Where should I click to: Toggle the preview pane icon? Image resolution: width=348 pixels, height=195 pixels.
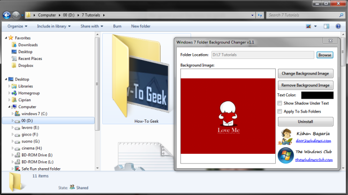326,26
